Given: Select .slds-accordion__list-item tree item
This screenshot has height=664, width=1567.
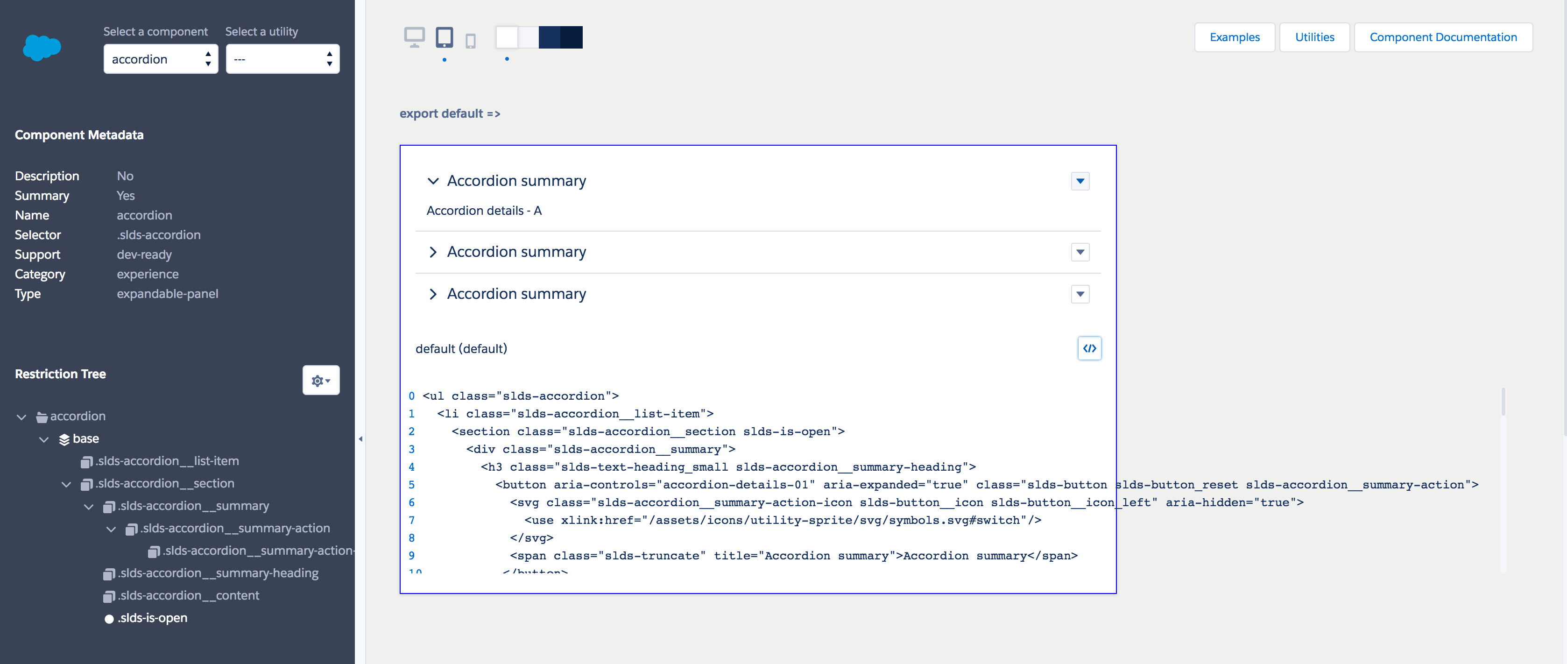Looking at the screenshot, I should 167,461.
